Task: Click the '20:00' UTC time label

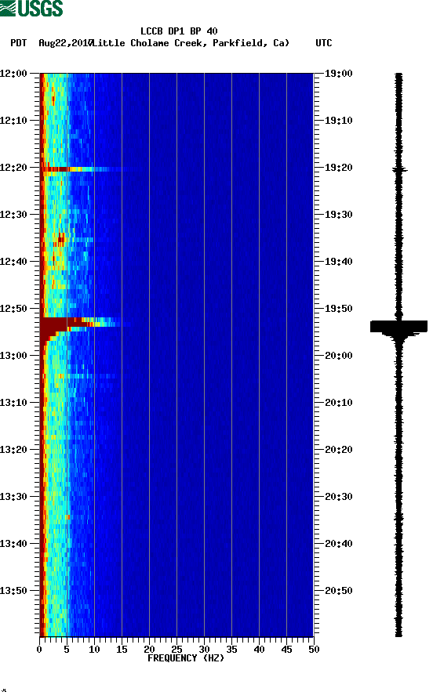Action: tap(338, 356)
